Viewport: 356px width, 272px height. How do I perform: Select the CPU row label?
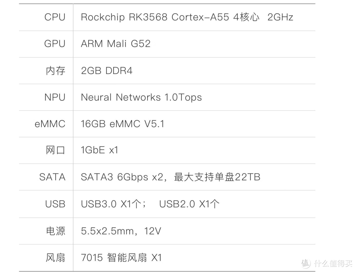(x=55, y=17)
